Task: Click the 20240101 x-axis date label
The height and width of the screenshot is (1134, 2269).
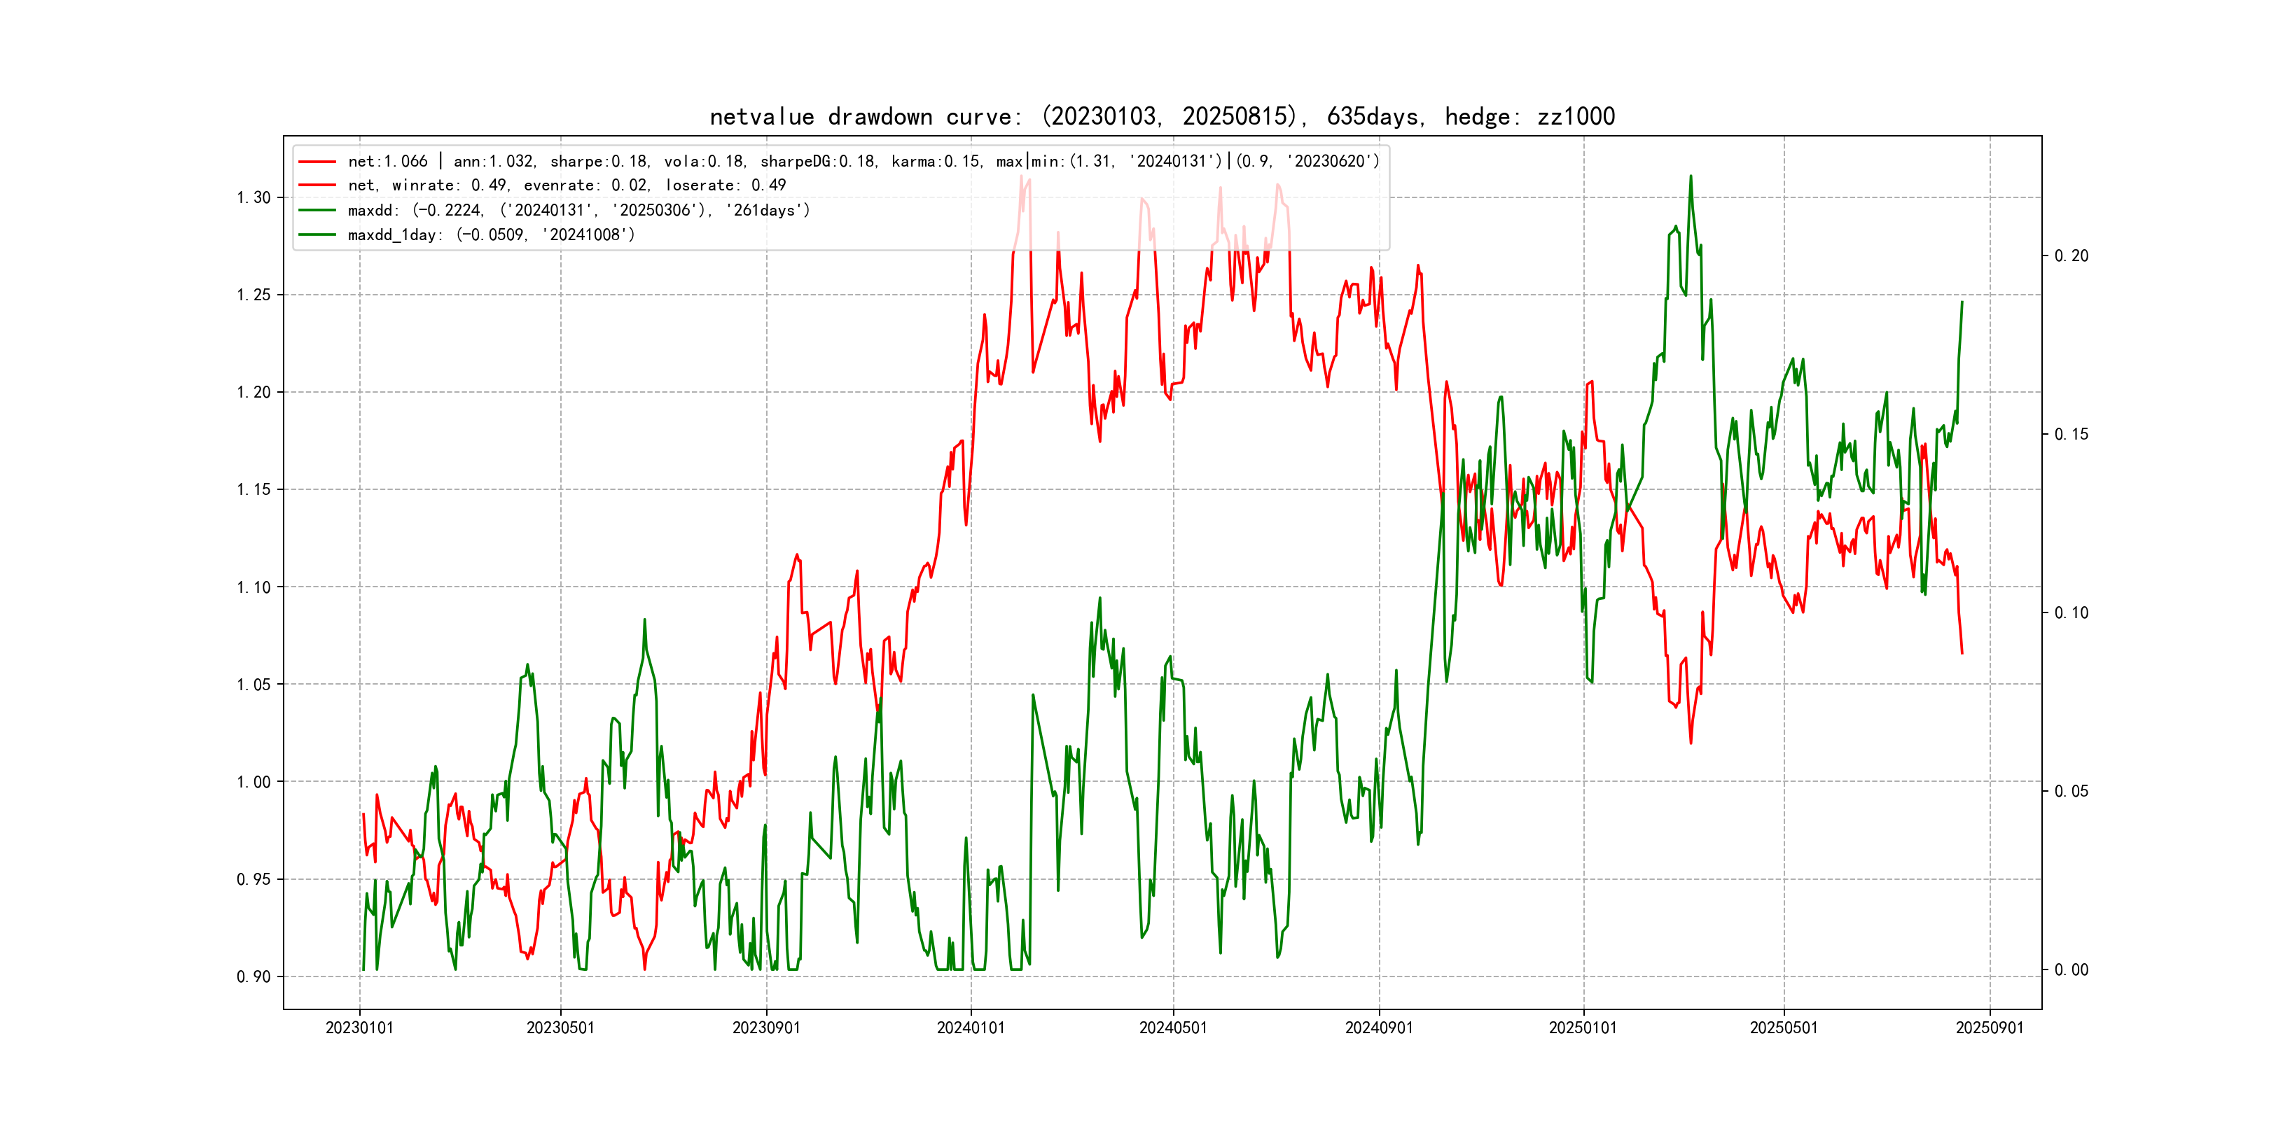Action: 971,1028
